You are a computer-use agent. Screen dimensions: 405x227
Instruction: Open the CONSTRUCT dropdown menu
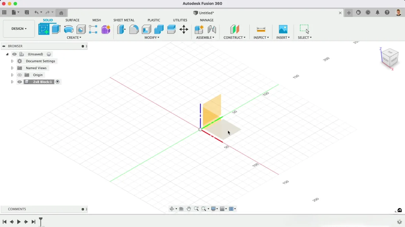[235, 37]
